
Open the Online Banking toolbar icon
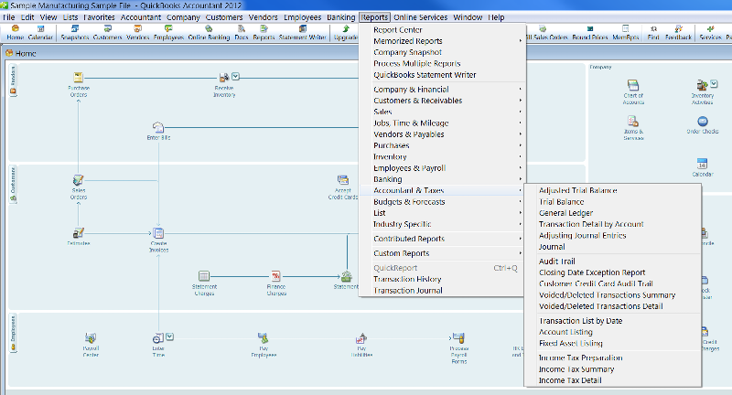pos(209,33)
